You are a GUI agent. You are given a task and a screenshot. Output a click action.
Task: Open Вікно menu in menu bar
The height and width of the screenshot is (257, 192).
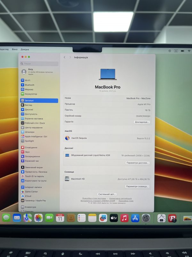coord(15,49)
